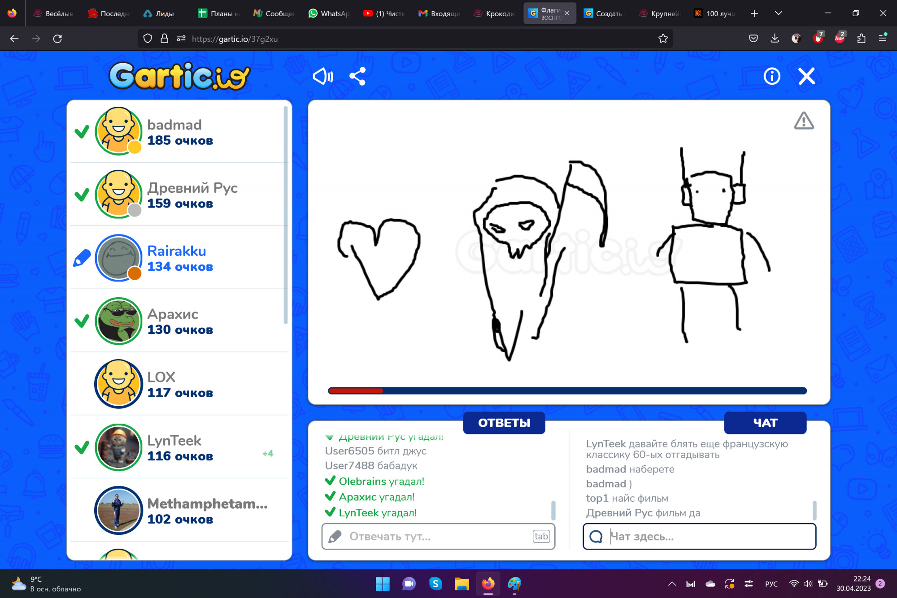Bookmark page with star icon
The height and width of the screenshot is (598, 897).
(x=663, y=39)
